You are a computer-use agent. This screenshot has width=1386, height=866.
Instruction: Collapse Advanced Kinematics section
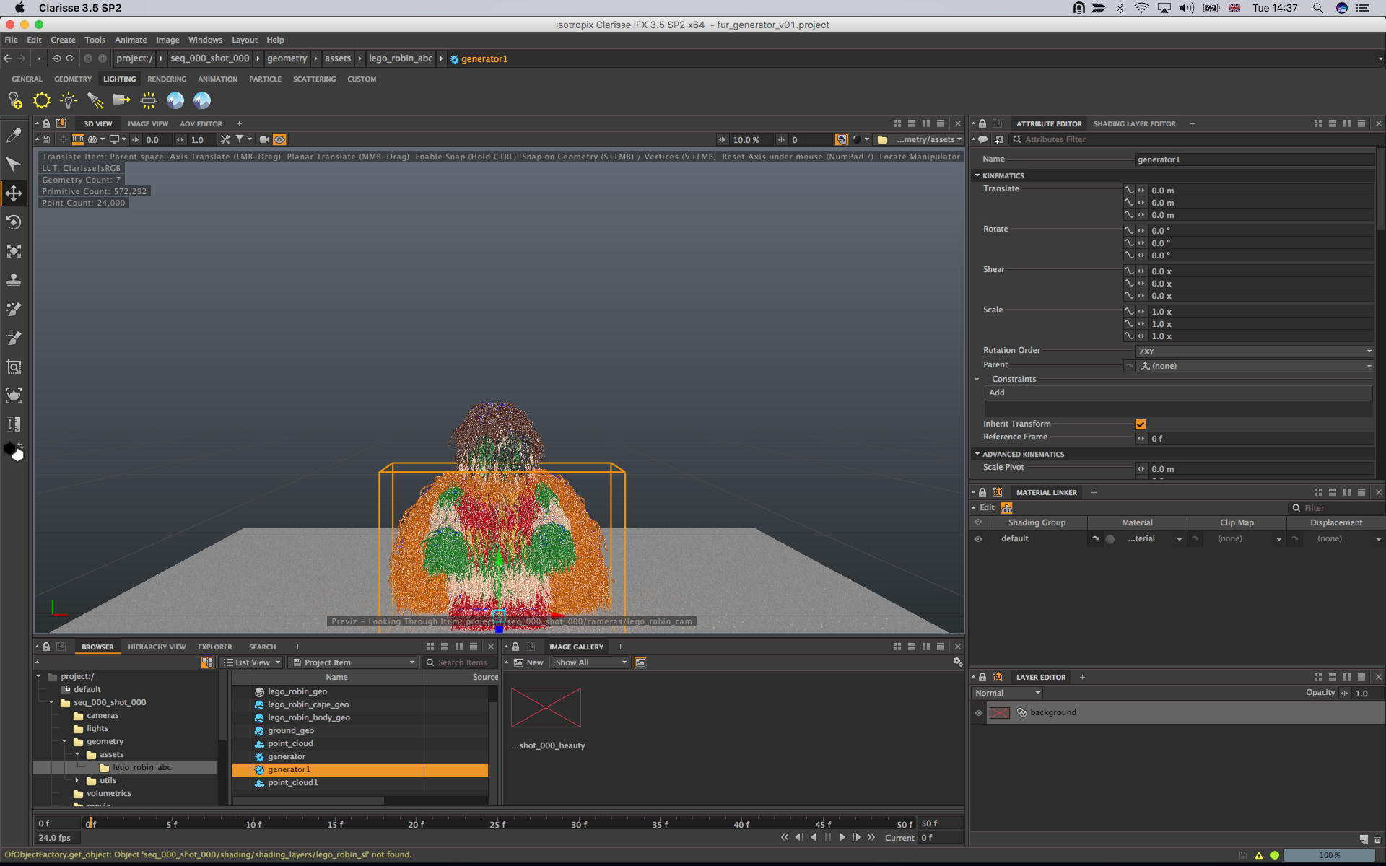pyautogui.click(x=977, y=454)
